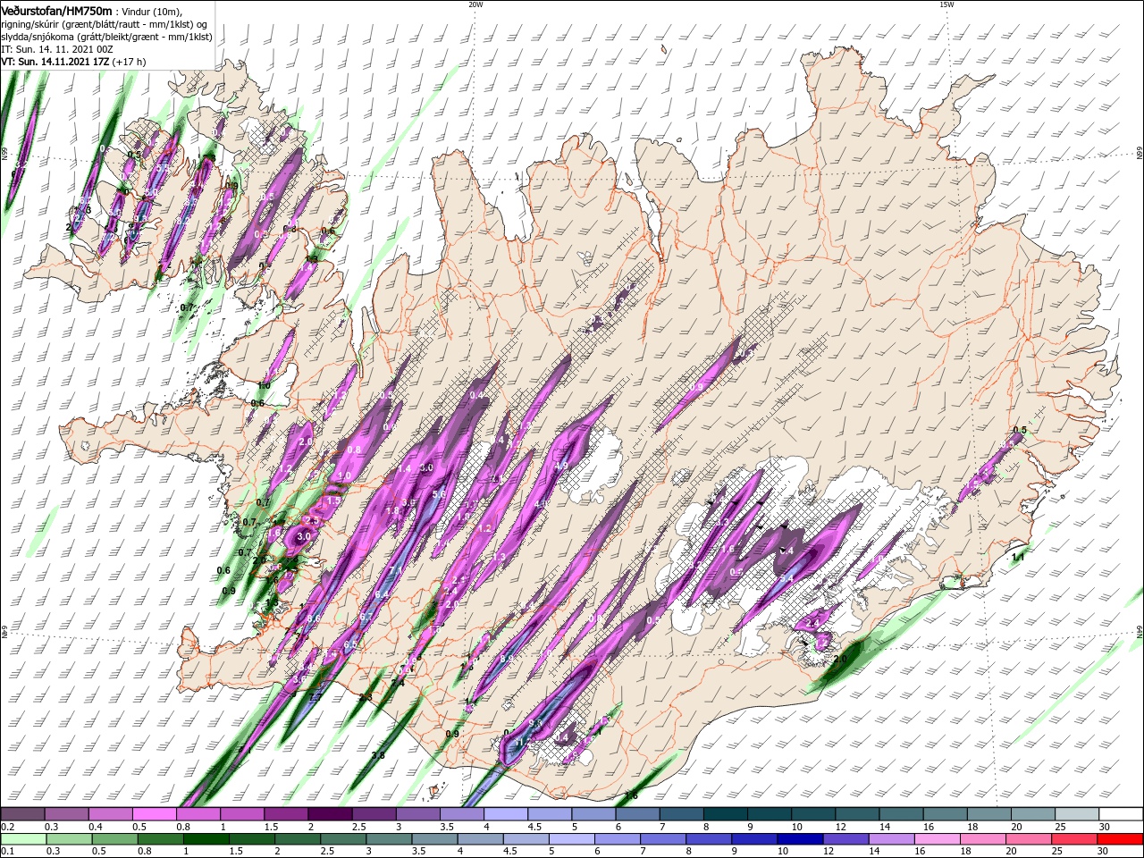Select the purple snow-scale swatch starting at 1.5
This screenshot has width=1144, height=858.
[286, 814]
